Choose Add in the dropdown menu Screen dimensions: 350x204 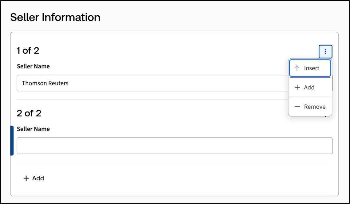click(309, 88)
